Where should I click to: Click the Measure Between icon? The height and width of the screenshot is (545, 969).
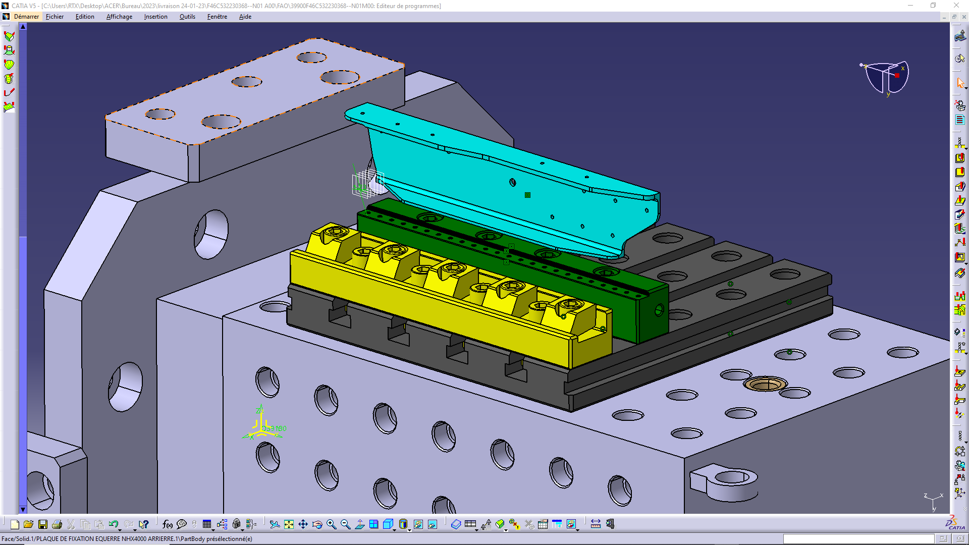[596, 524]
